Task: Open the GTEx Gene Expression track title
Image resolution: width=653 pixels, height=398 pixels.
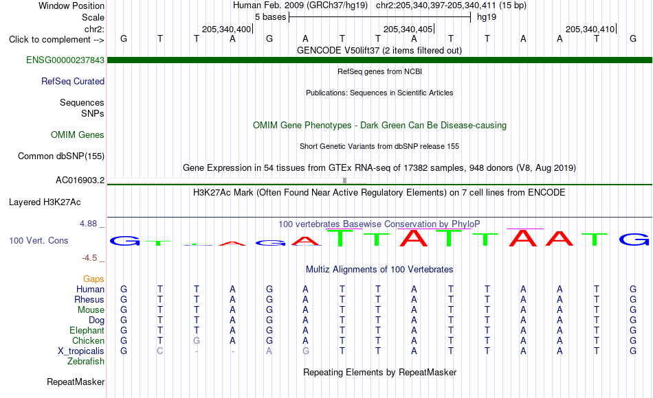Action: pos(379,167)
